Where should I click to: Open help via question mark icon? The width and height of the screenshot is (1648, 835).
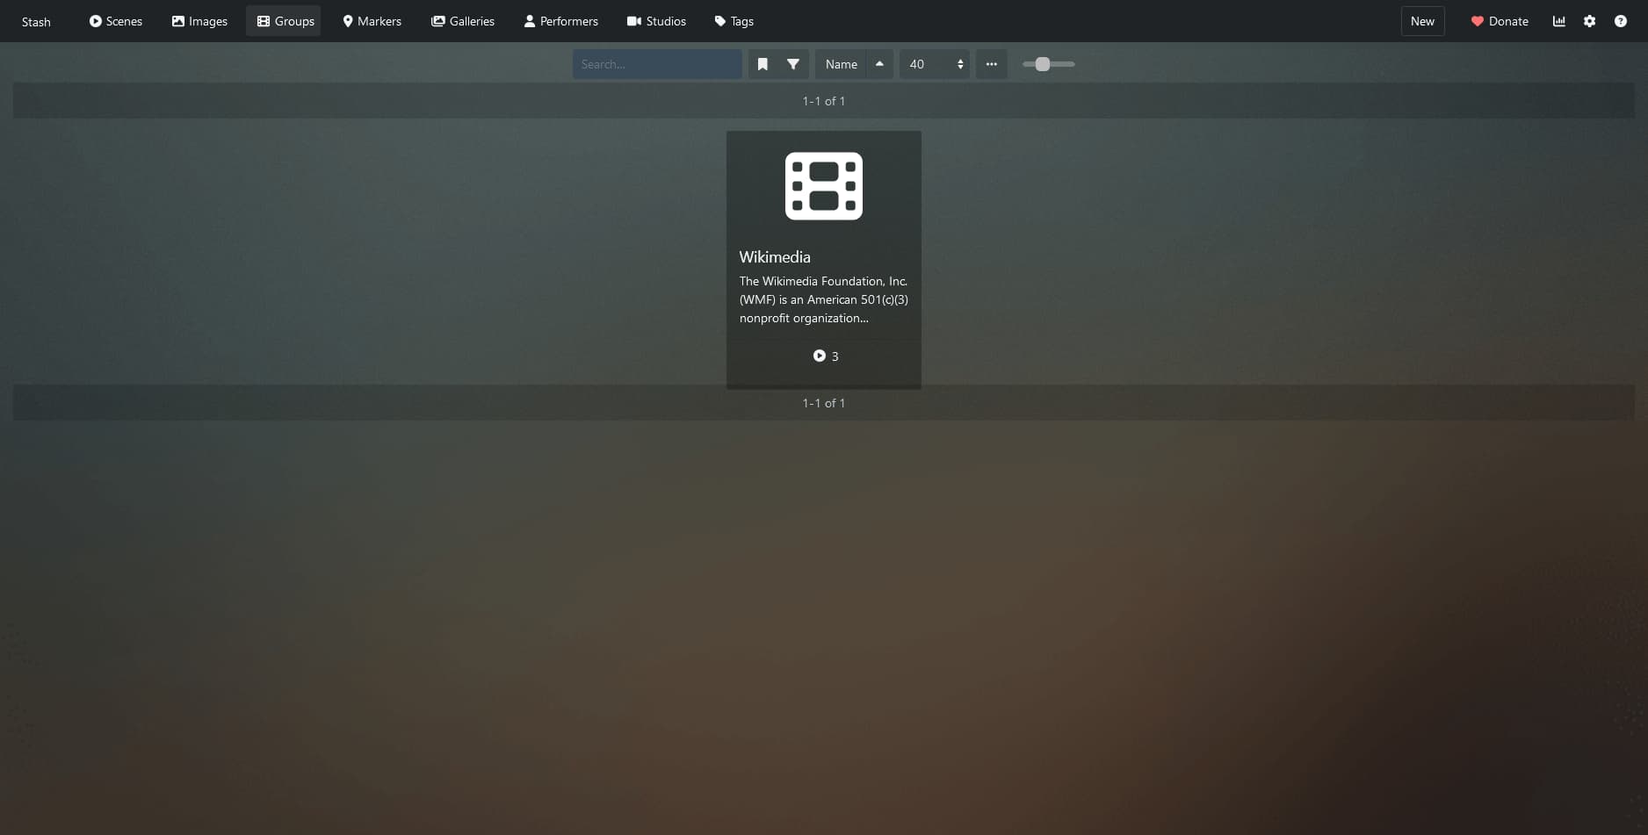point(1620,21)
